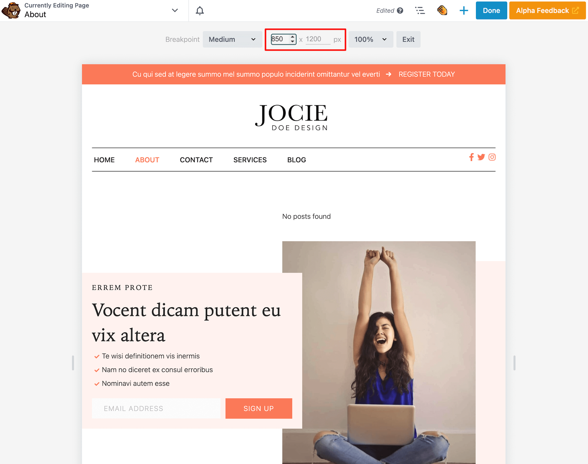Open the Medium breakpoint dropdown
The image size is (588, 464).
pyautogui.click(x=232, y=40)
